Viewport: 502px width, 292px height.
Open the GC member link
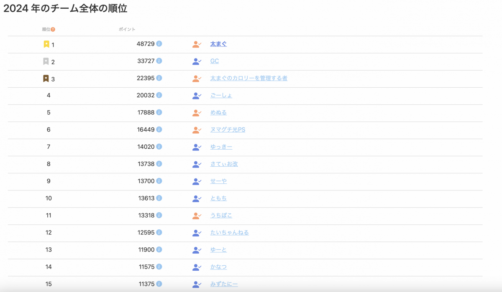[215, 61]
